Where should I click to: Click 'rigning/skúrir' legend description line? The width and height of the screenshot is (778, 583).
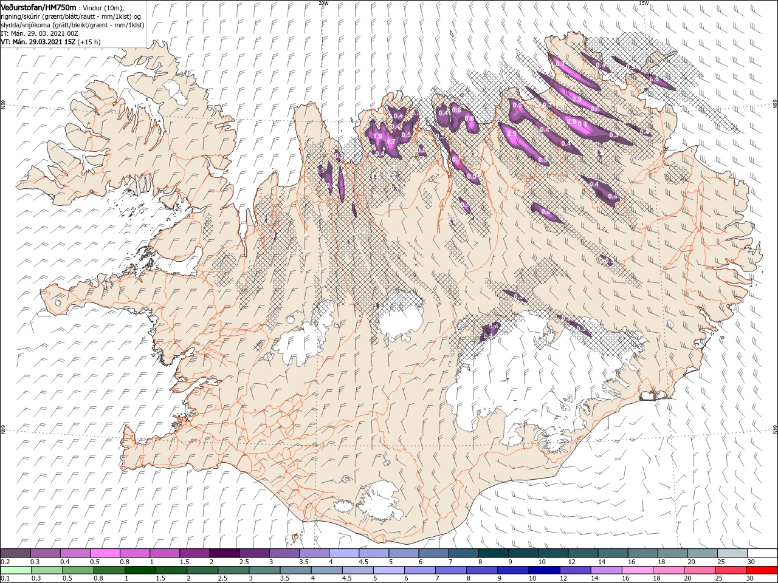tap(71, 16)
